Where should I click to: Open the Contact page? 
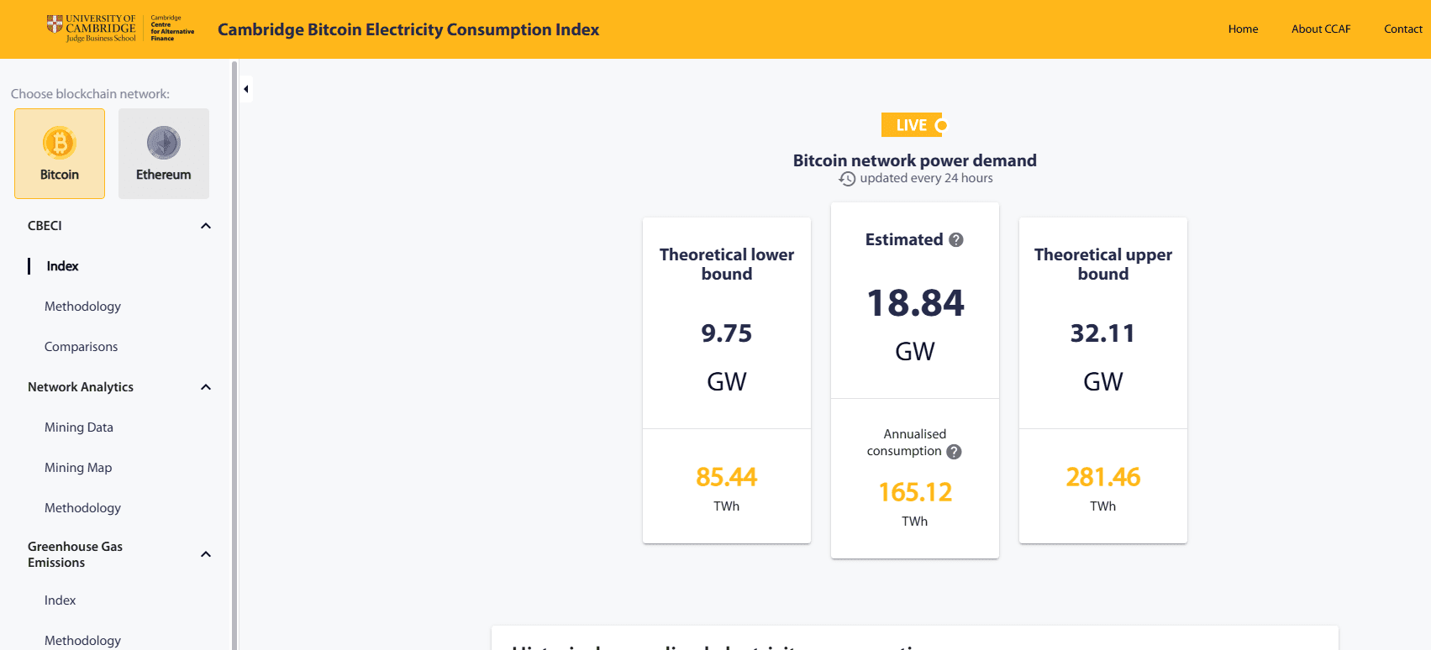point(1402,29)
